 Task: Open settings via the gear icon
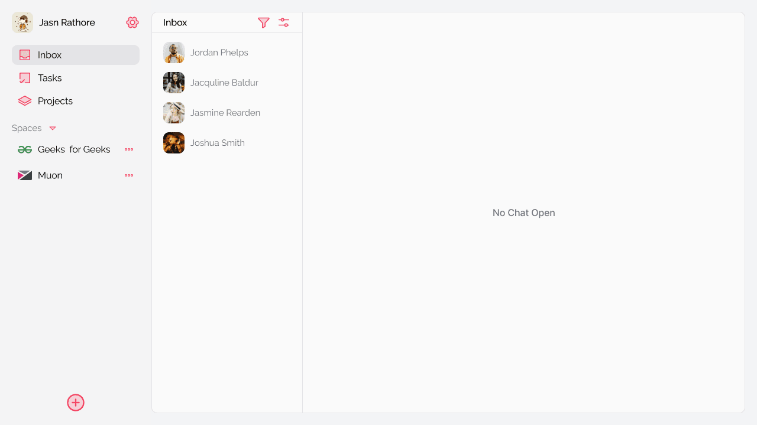pyautogui.click(x=132, y=22)
